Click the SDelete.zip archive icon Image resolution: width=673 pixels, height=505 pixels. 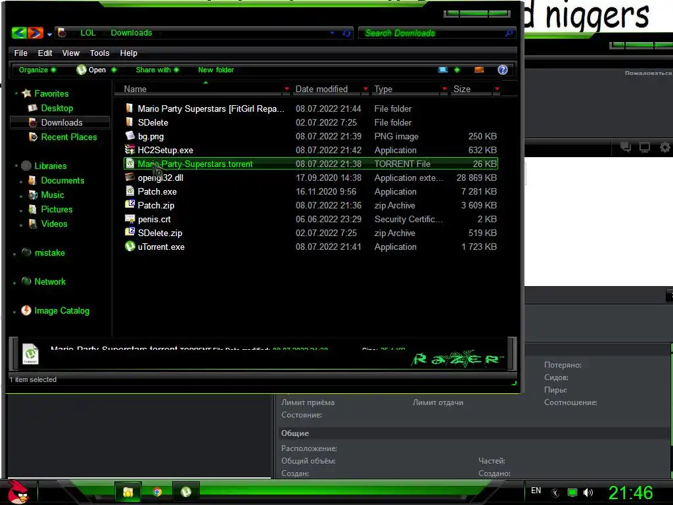click(129, 232)
